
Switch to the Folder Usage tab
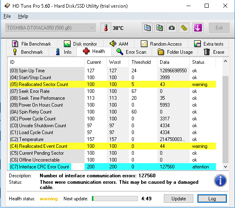click(x=175, y=52)
